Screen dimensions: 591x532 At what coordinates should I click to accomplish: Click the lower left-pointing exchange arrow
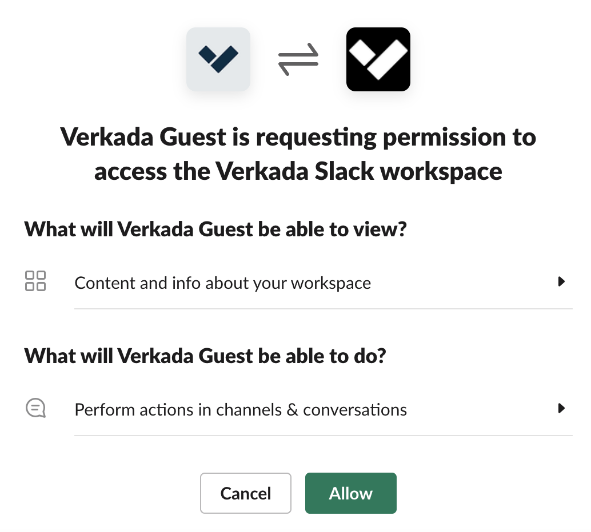click(x=297, y=68)
